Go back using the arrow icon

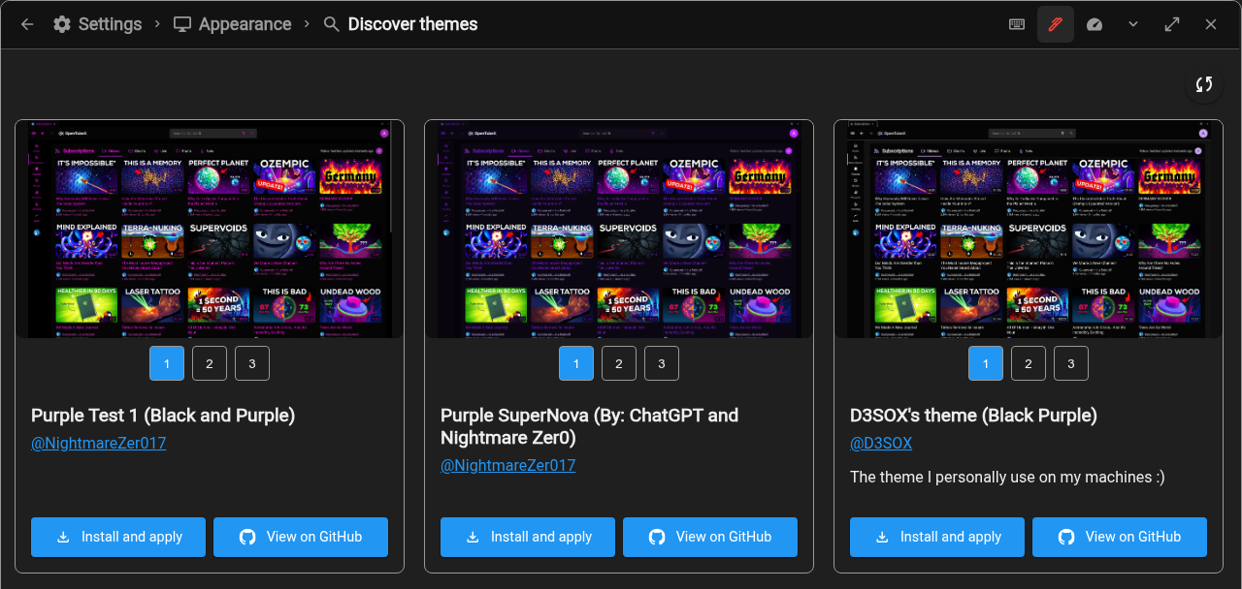(x=27, y=24)
